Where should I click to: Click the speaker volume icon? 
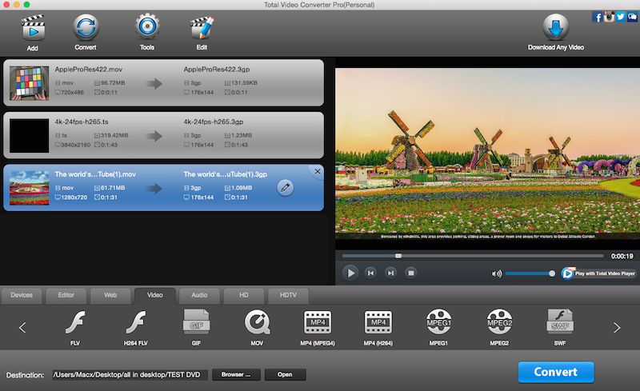(x=496, y=273)
